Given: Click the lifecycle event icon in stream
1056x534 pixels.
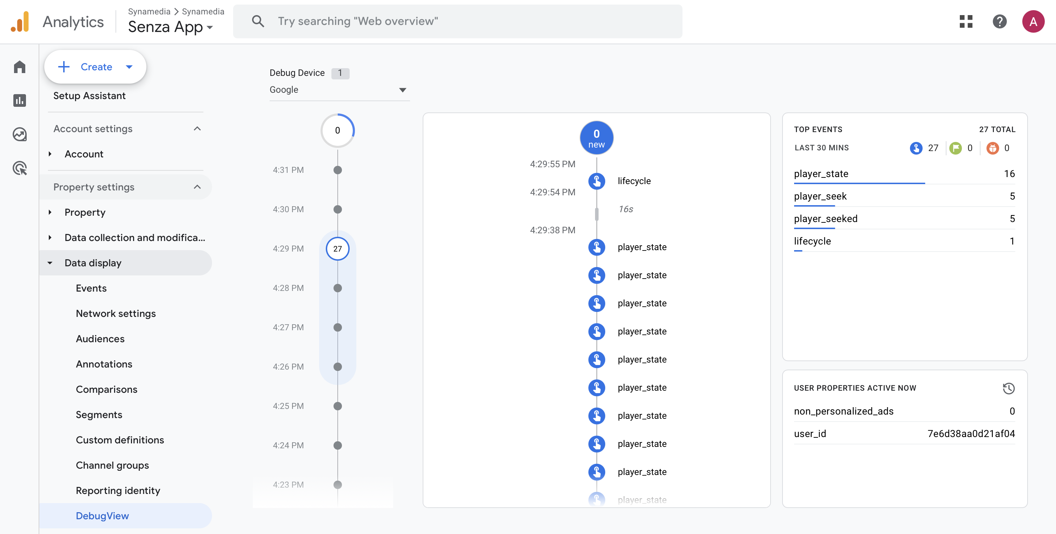Looking at the screenshot, I should click(x=596, y=181).
